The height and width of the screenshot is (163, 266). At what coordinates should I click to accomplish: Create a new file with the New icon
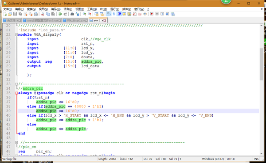[5, 14]
